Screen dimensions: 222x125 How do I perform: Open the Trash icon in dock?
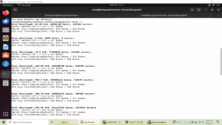(x=6, y=83)
